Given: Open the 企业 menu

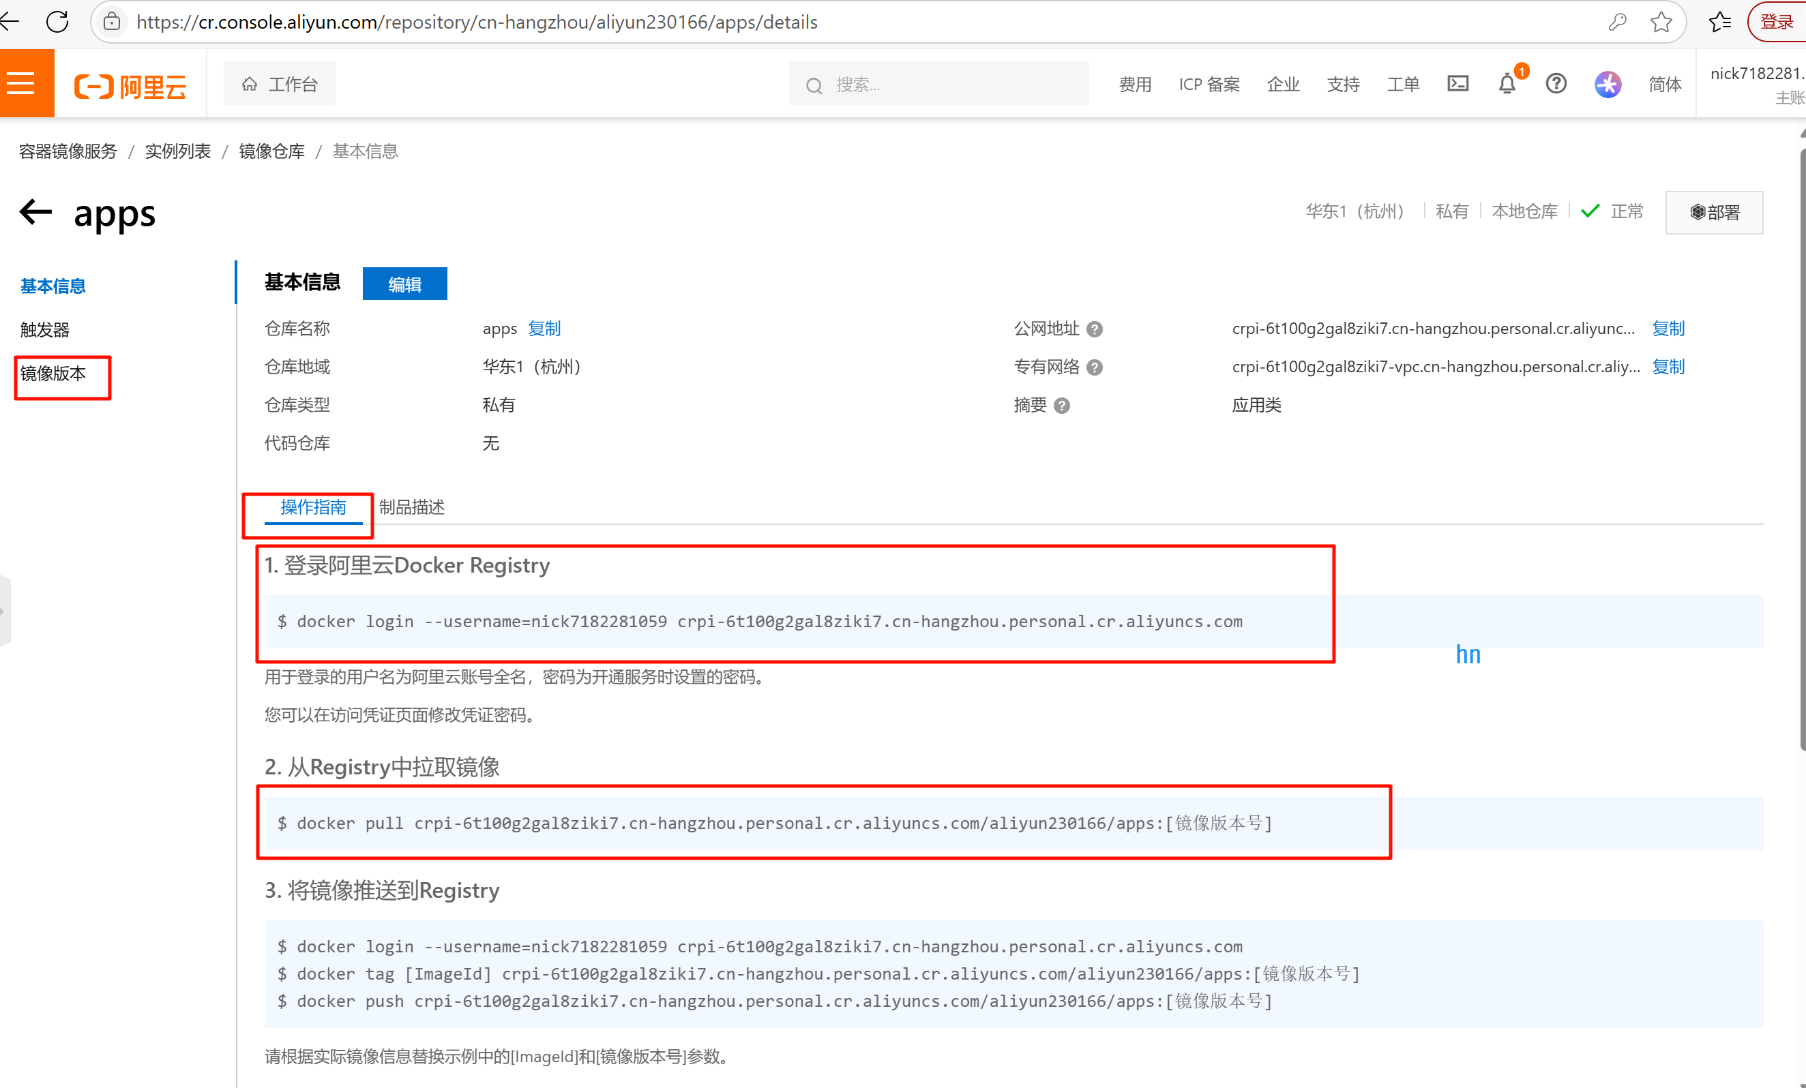Looking at the screenshot, I should click(1283, 85).
